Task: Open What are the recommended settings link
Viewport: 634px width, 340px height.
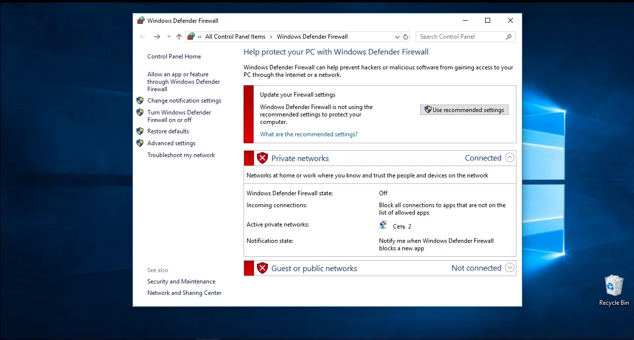Action: pyautogui.click(x=309, y=134)
